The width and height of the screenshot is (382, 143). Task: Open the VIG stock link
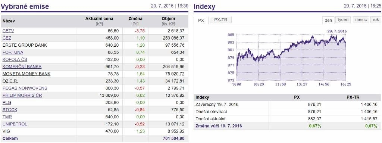click(x=6, y=131)
